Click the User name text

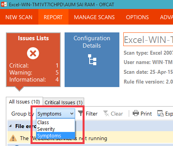(x=148, y=62)
